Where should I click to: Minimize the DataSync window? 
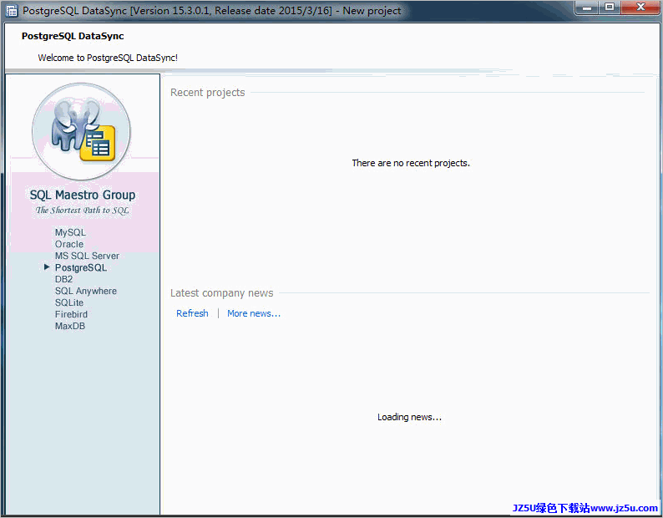587,8
